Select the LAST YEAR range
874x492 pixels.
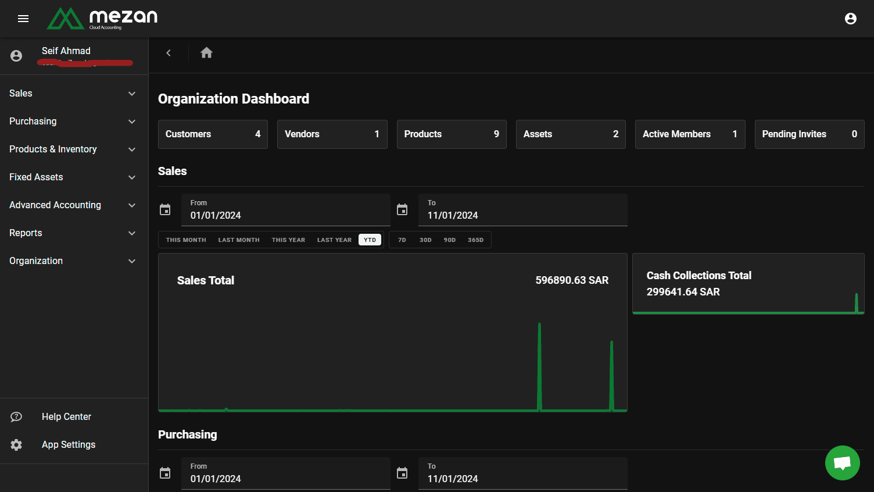click(334, 240)
